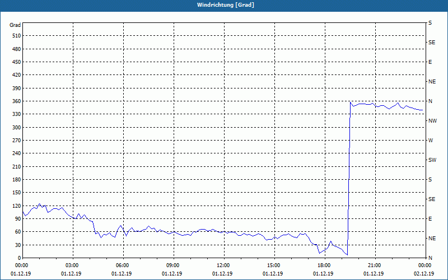
Task: Click the 120 y-axis value
Action: click(17, 206)
